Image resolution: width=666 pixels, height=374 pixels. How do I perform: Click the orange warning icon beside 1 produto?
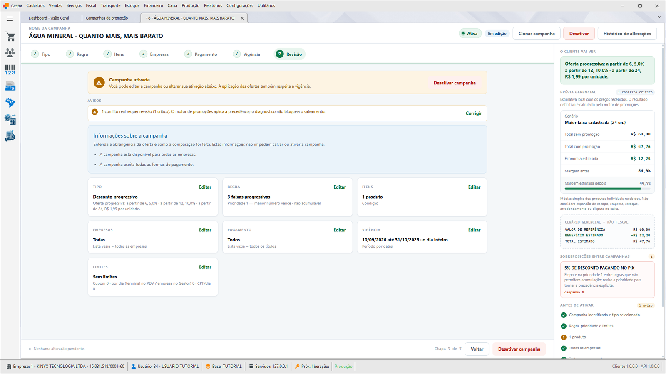pos(564,337)
